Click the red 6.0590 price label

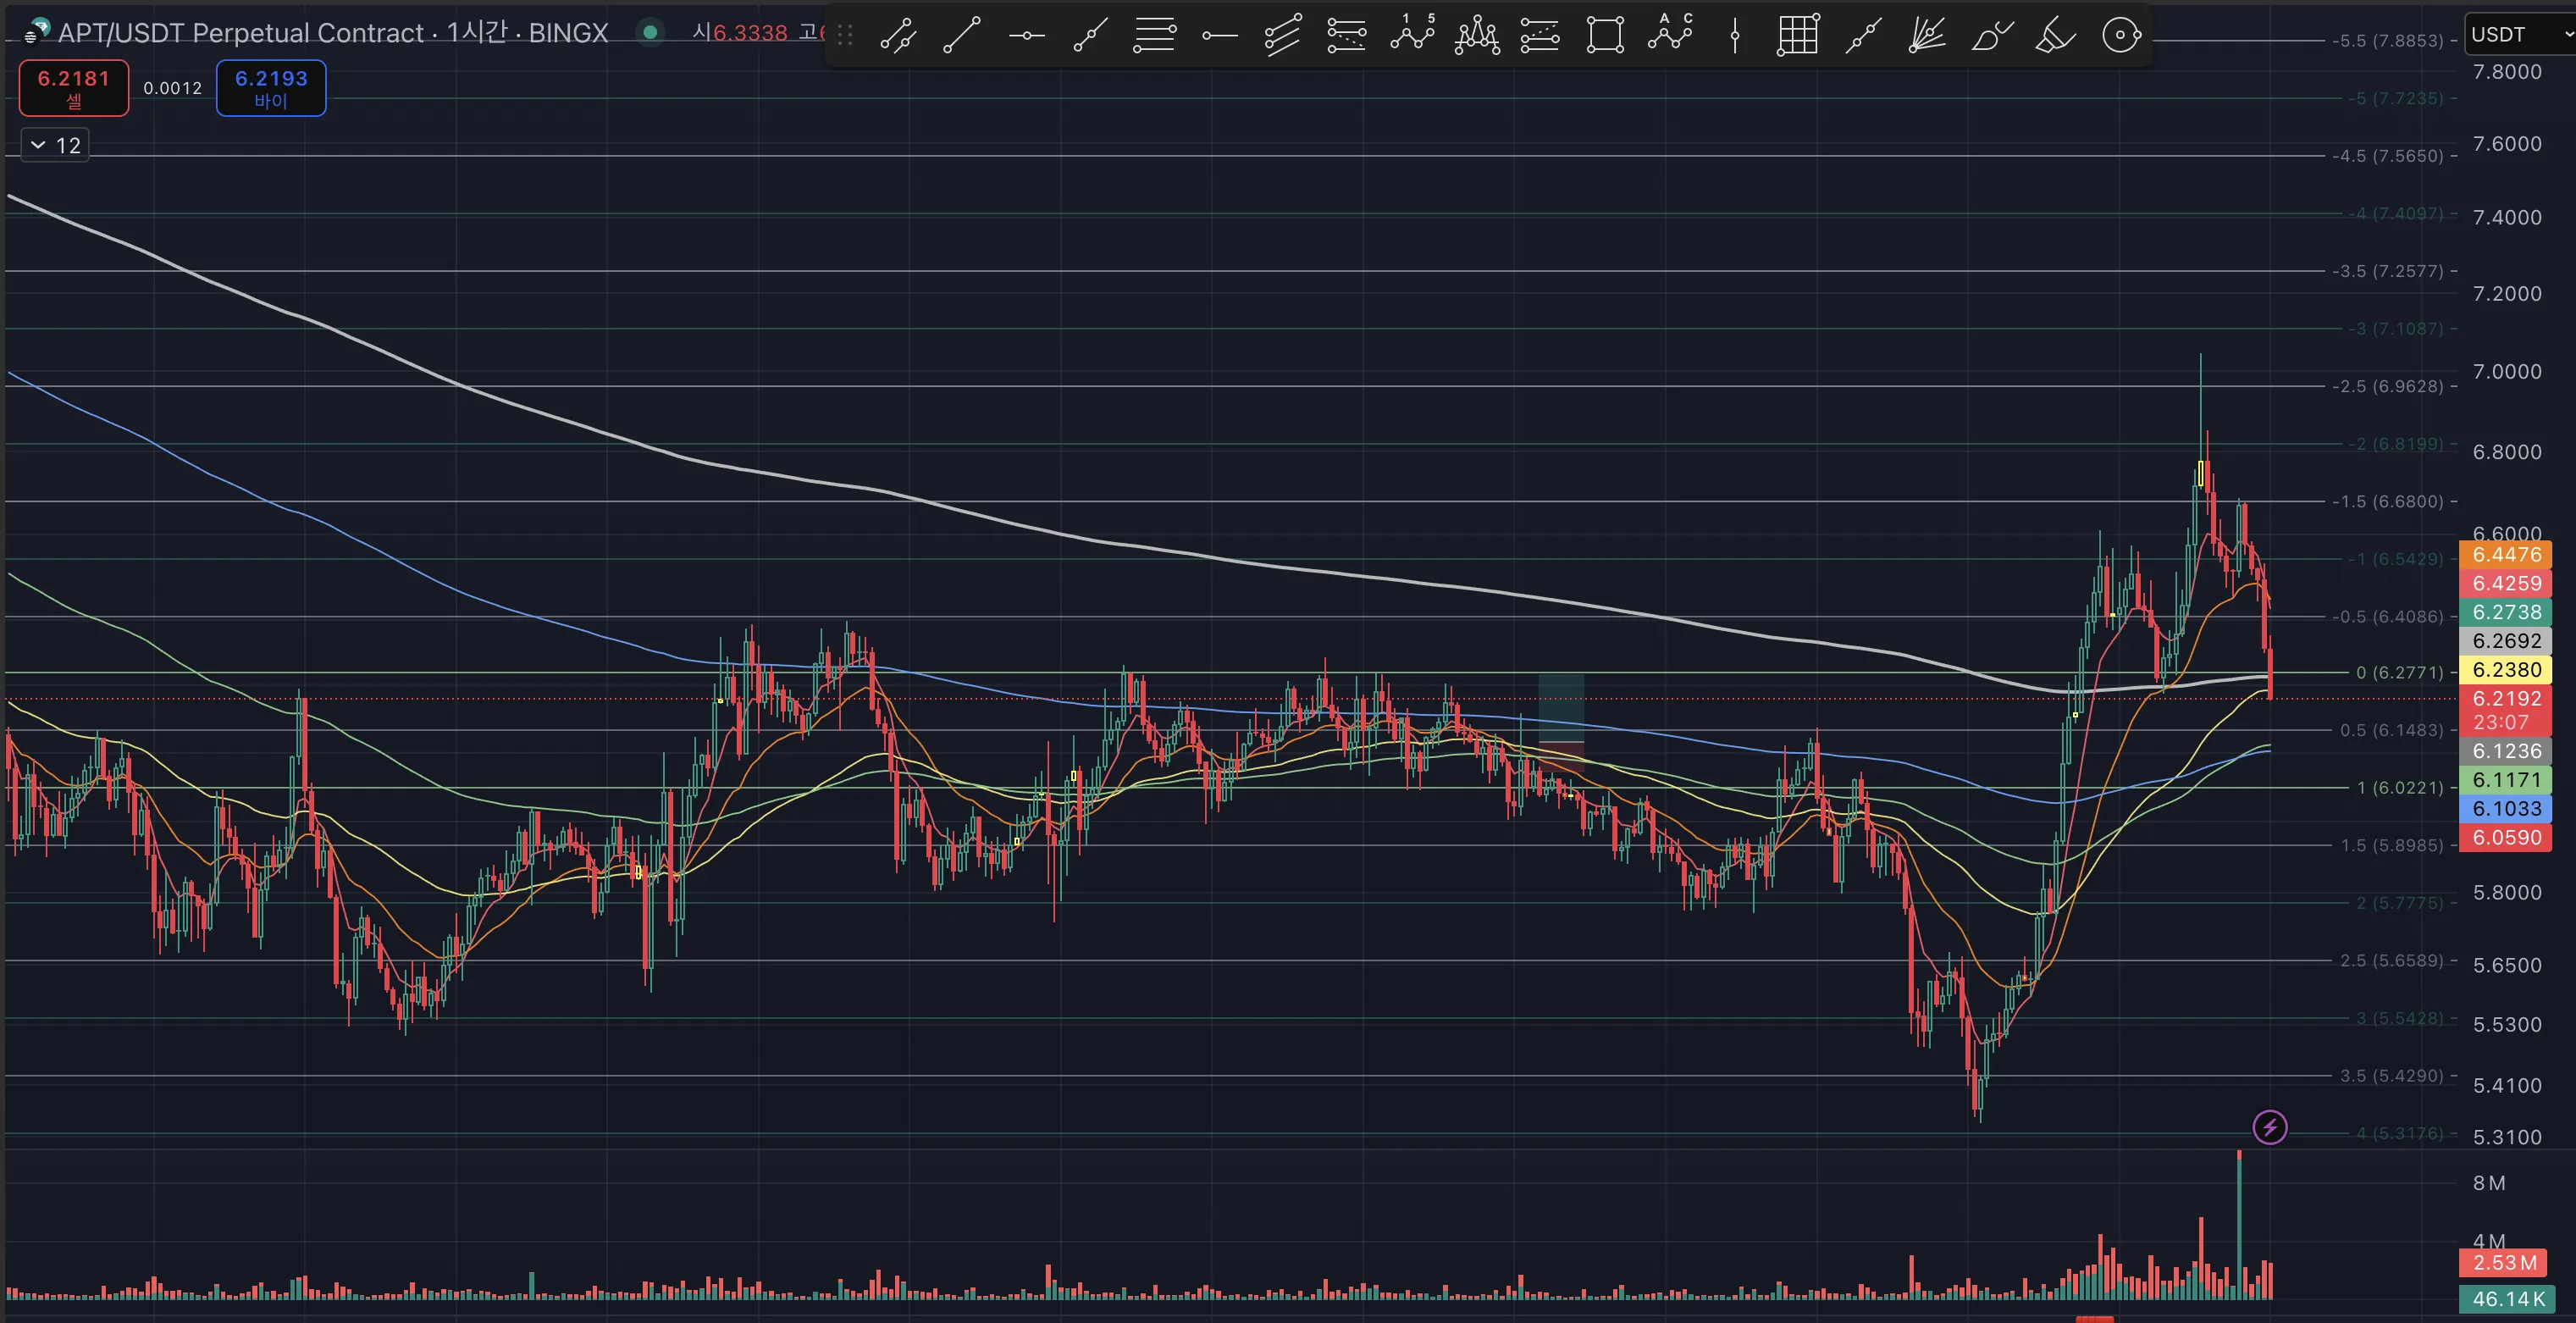coord(2505,838)
